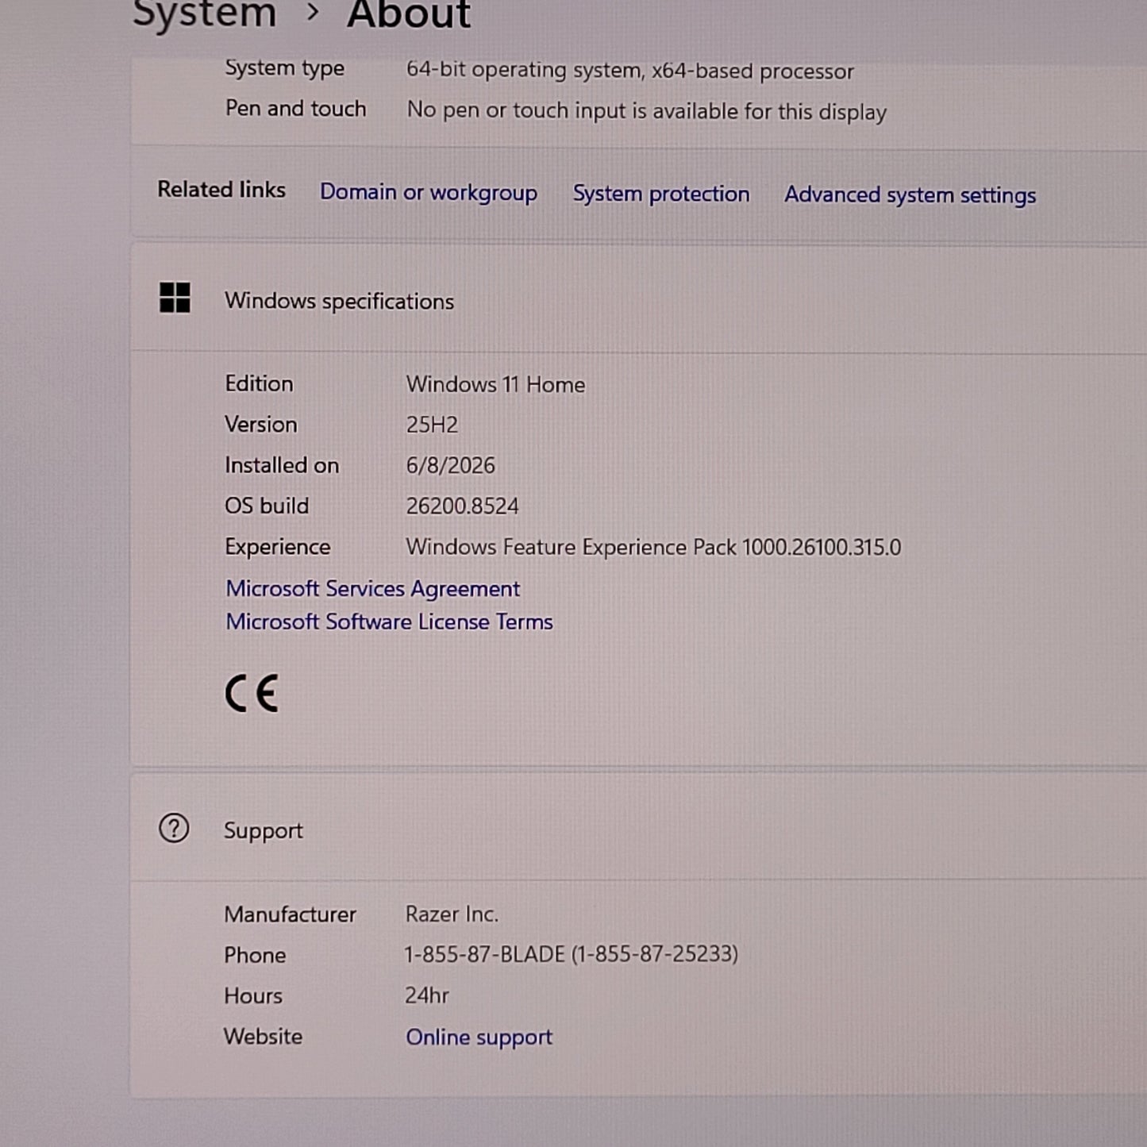Click the Edition label

coord(260,384)
